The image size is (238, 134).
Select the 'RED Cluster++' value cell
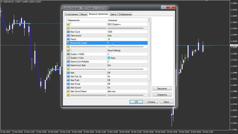tap(127, 24)
